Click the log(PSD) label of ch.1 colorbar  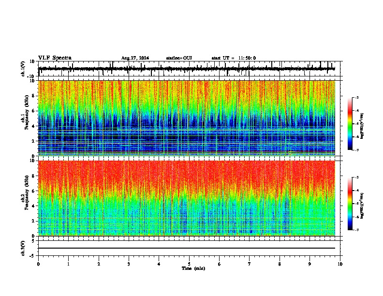click(362, 126)
